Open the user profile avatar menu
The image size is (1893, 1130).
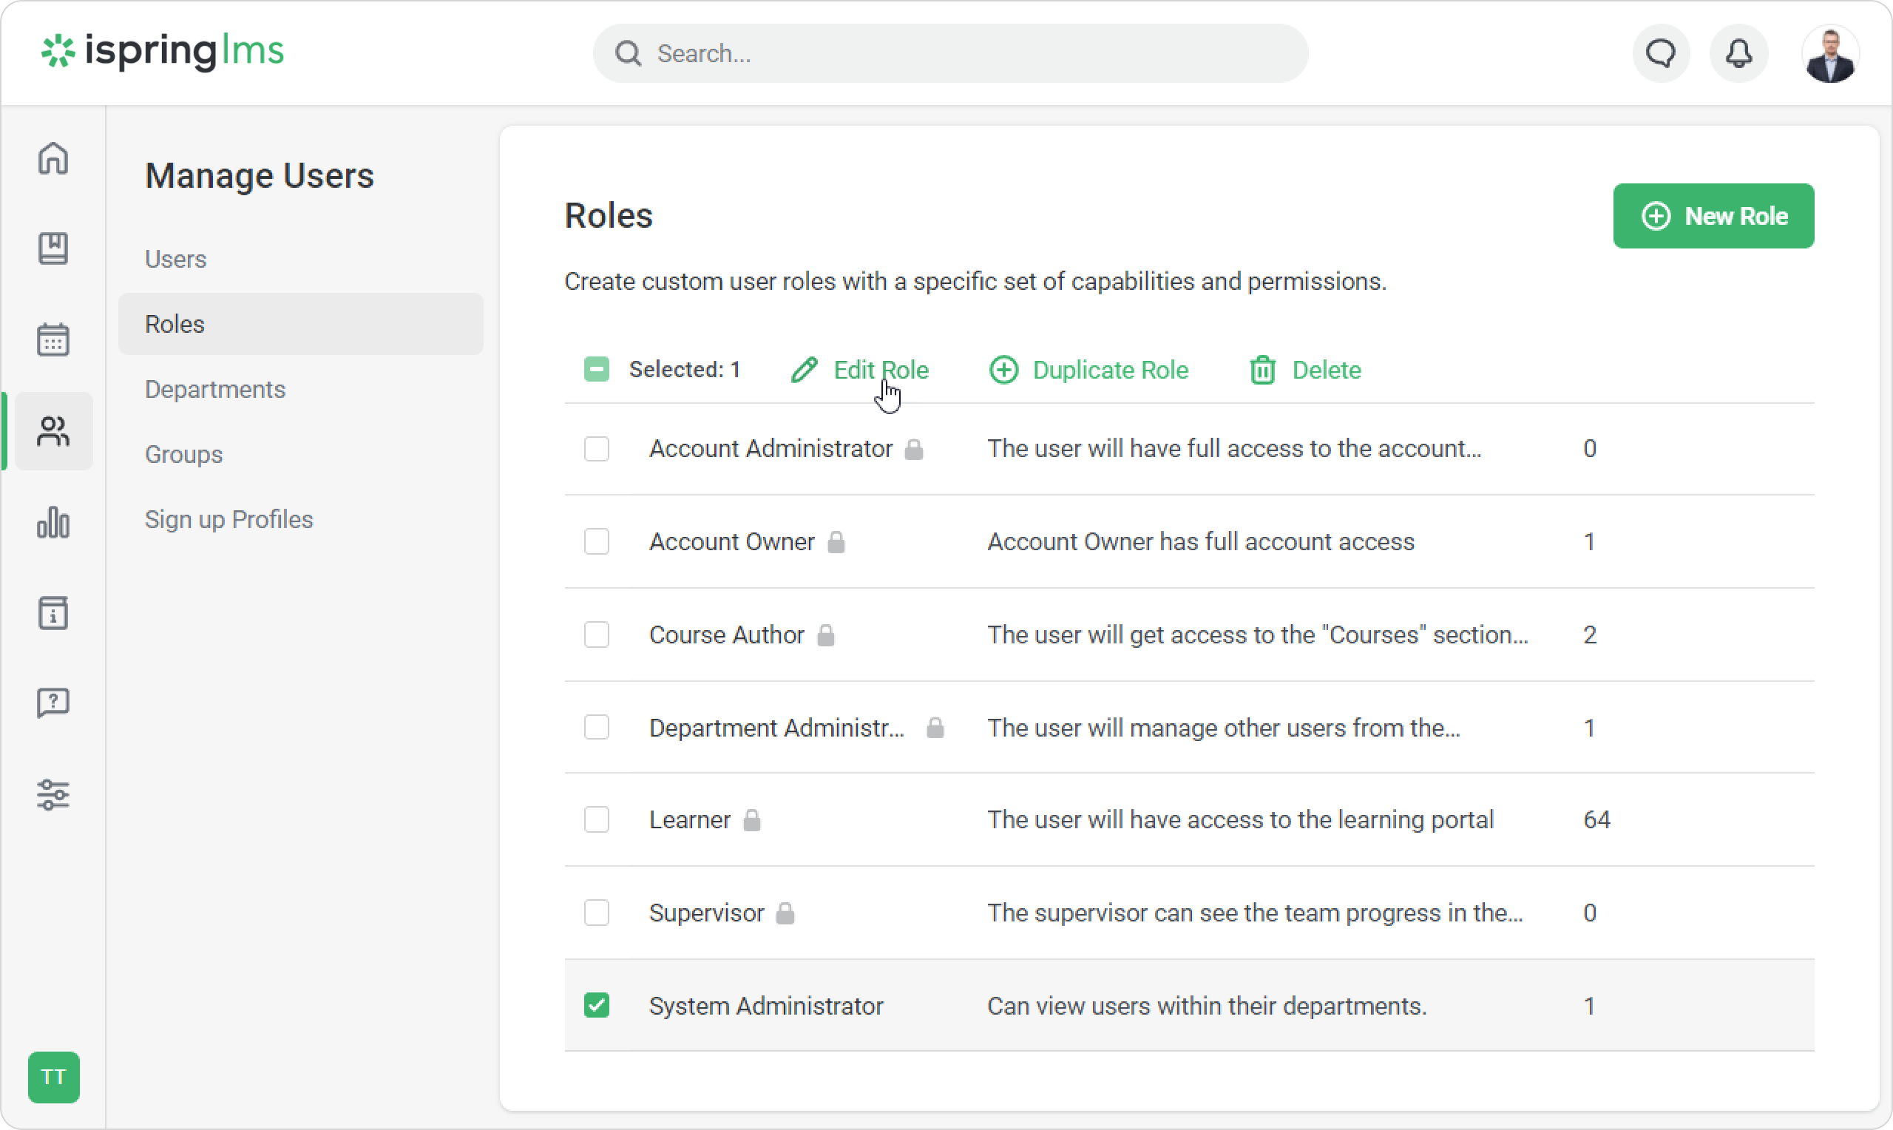click(x=1830, y=55)
